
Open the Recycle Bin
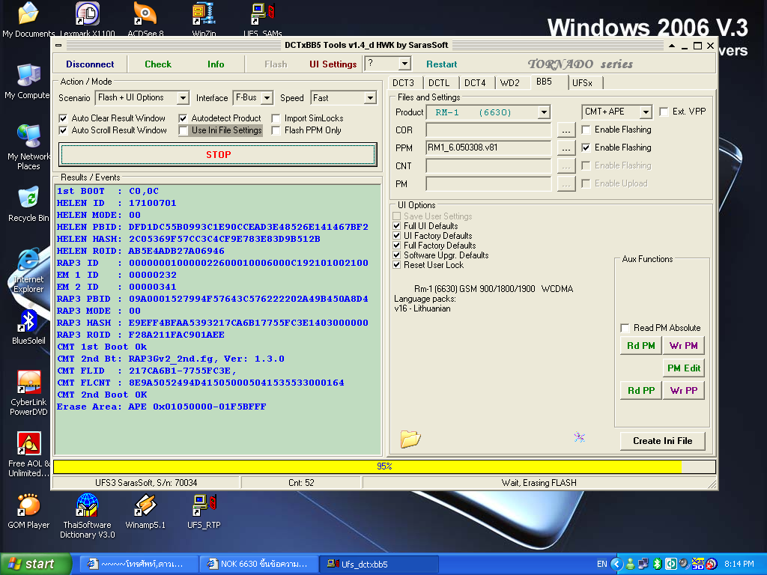pos(28,204)
